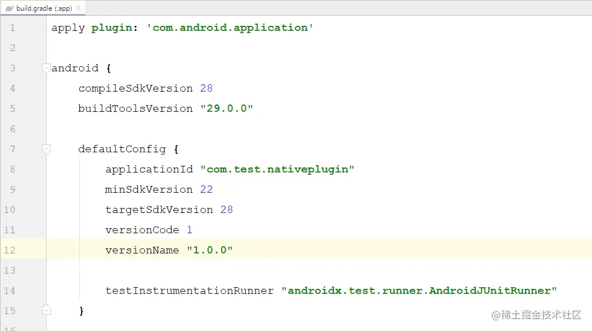The height and width of the screenshot is (331, 592).
Task: Select the build.gradle (:app) tab
Action: pyautogui.click(x=43, y=8)
